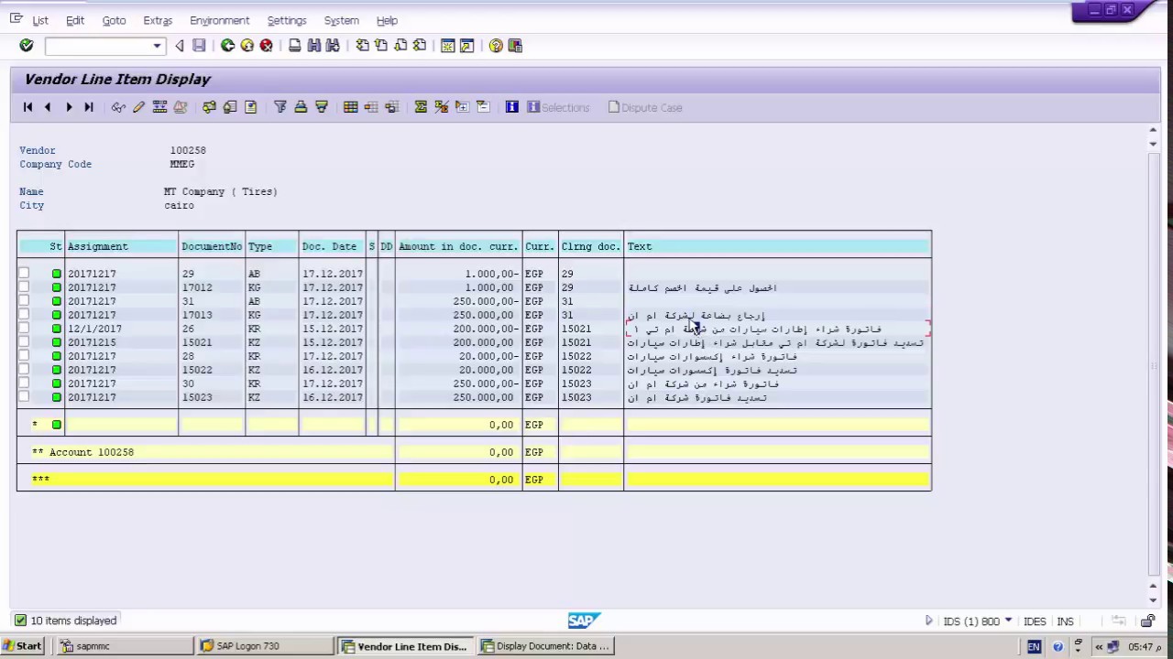Go to next item arrow

69,107
